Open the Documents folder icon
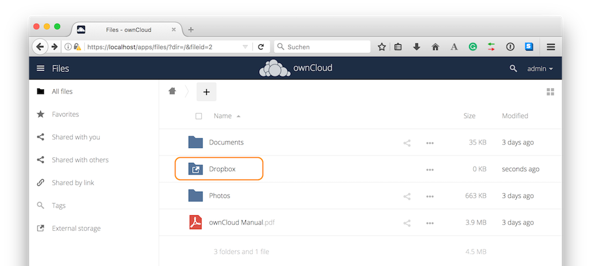 tap(195, 142)
